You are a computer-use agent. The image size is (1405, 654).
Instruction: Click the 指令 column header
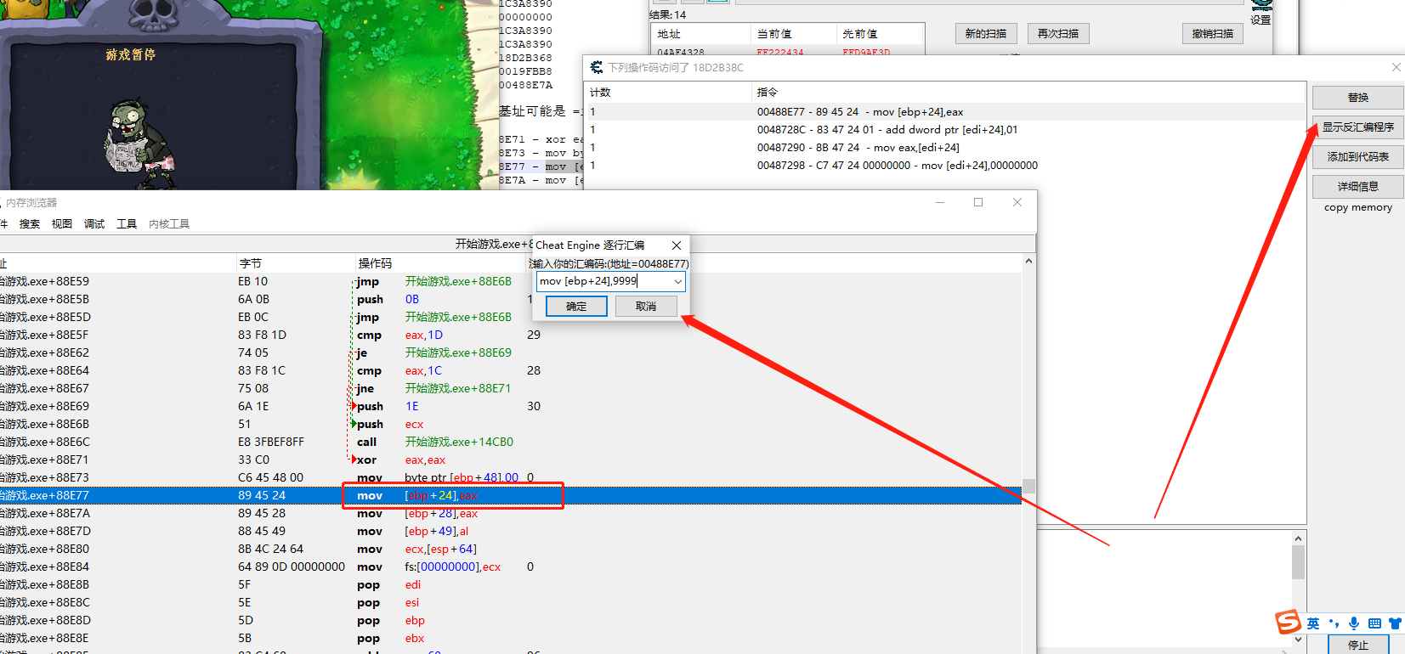[1028, 93]
